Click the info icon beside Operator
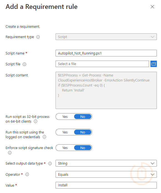The width and height of the screenshot is (161, 193). click(27, 174)
